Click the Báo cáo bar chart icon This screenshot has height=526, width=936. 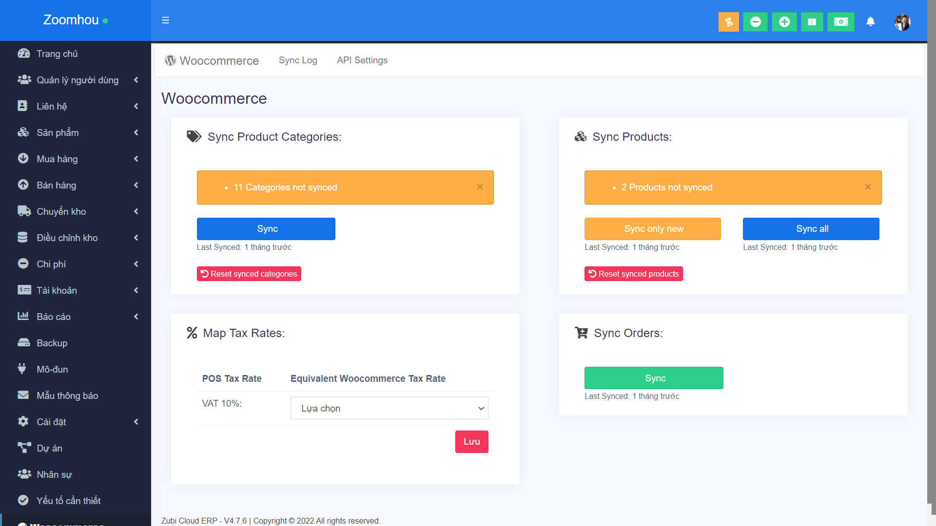(x=23, y=317)
